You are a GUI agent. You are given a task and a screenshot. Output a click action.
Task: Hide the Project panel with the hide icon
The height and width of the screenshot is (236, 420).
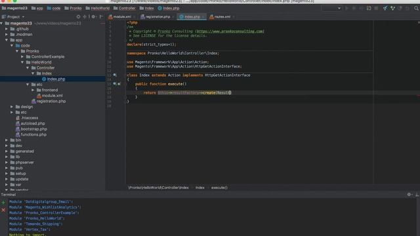click(101, 16)
